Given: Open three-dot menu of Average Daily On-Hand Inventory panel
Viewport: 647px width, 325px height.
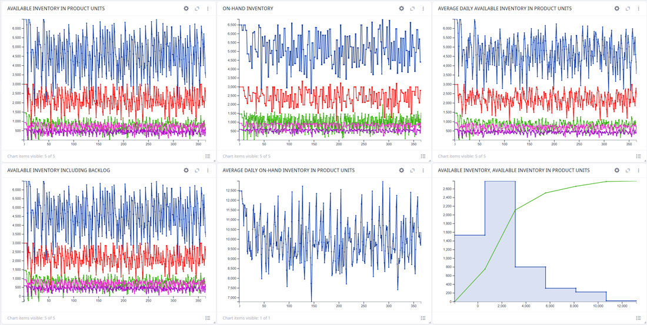Looking at the screenshot, I should pos(423,170).
